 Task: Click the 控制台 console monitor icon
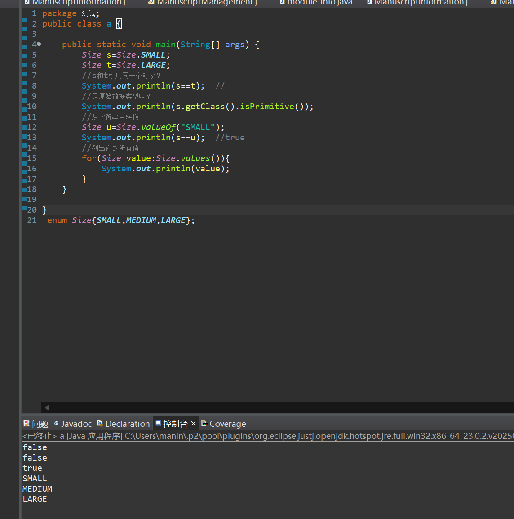[158, 423]
